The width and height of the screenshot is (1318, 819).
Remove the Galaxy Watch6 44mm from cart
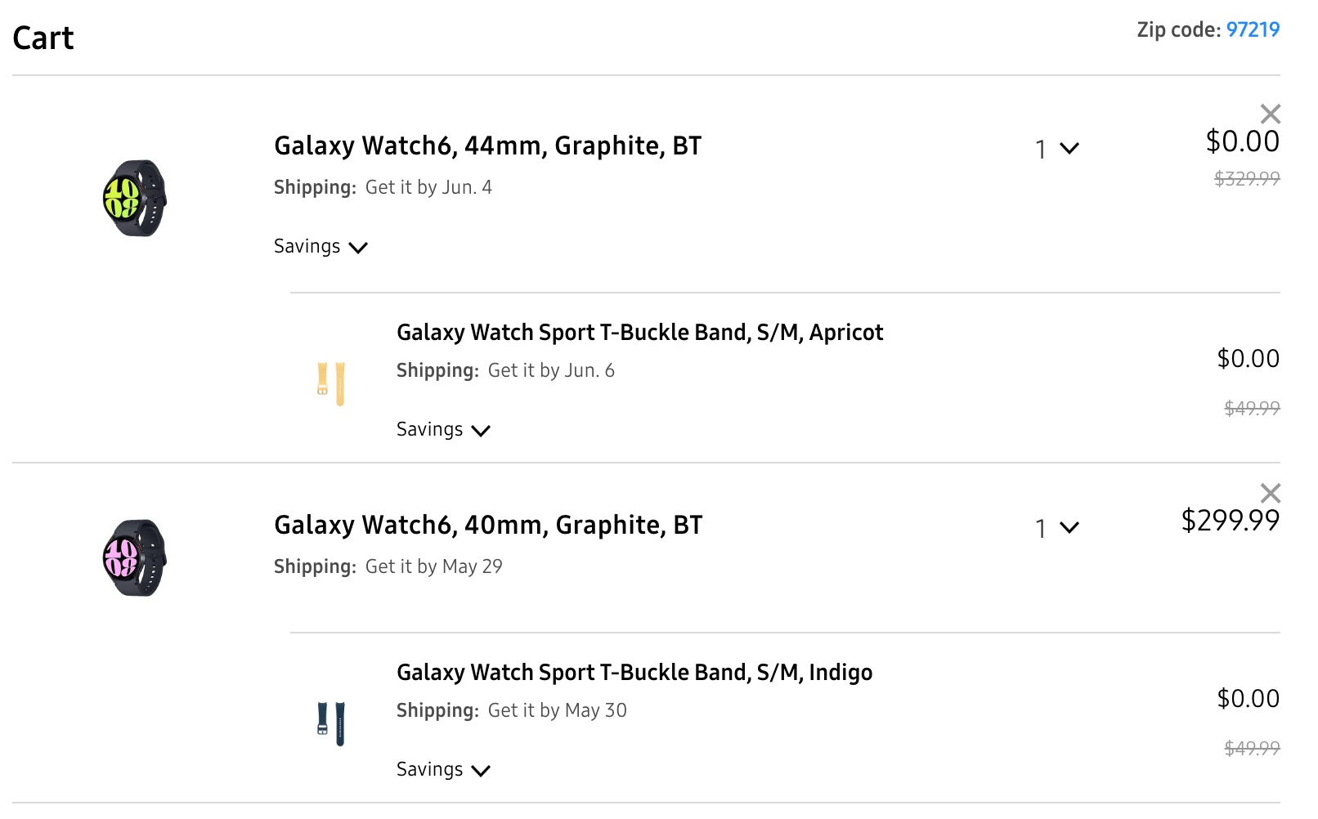[1270, 114]
